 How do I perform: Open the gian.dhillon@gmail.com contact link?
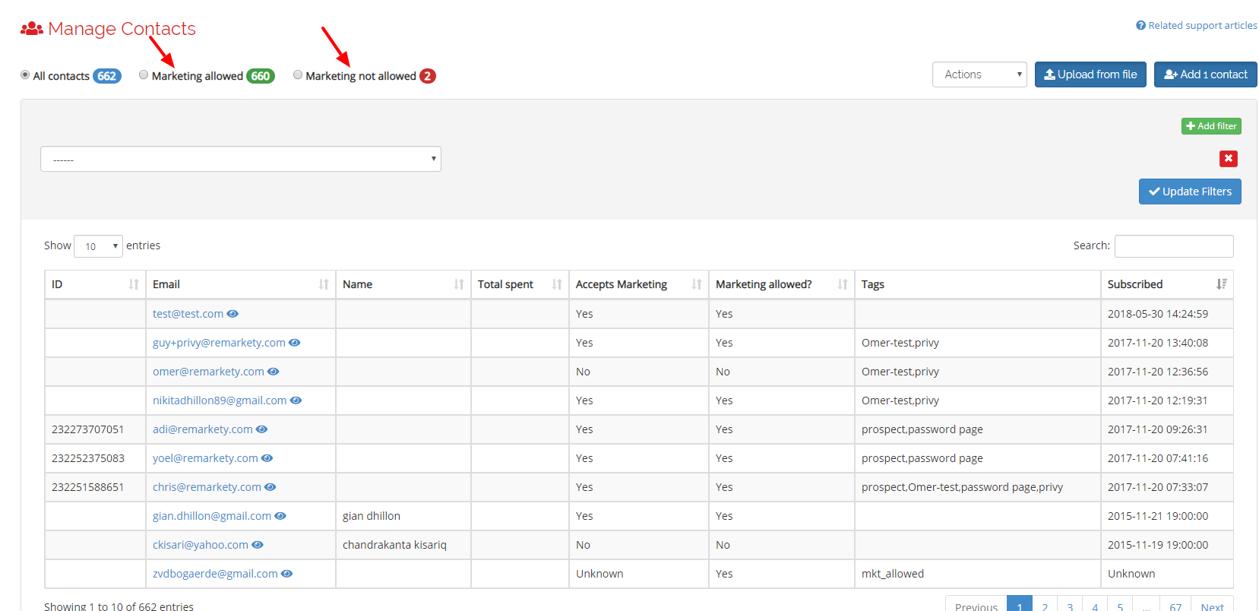tap(212, 516)
